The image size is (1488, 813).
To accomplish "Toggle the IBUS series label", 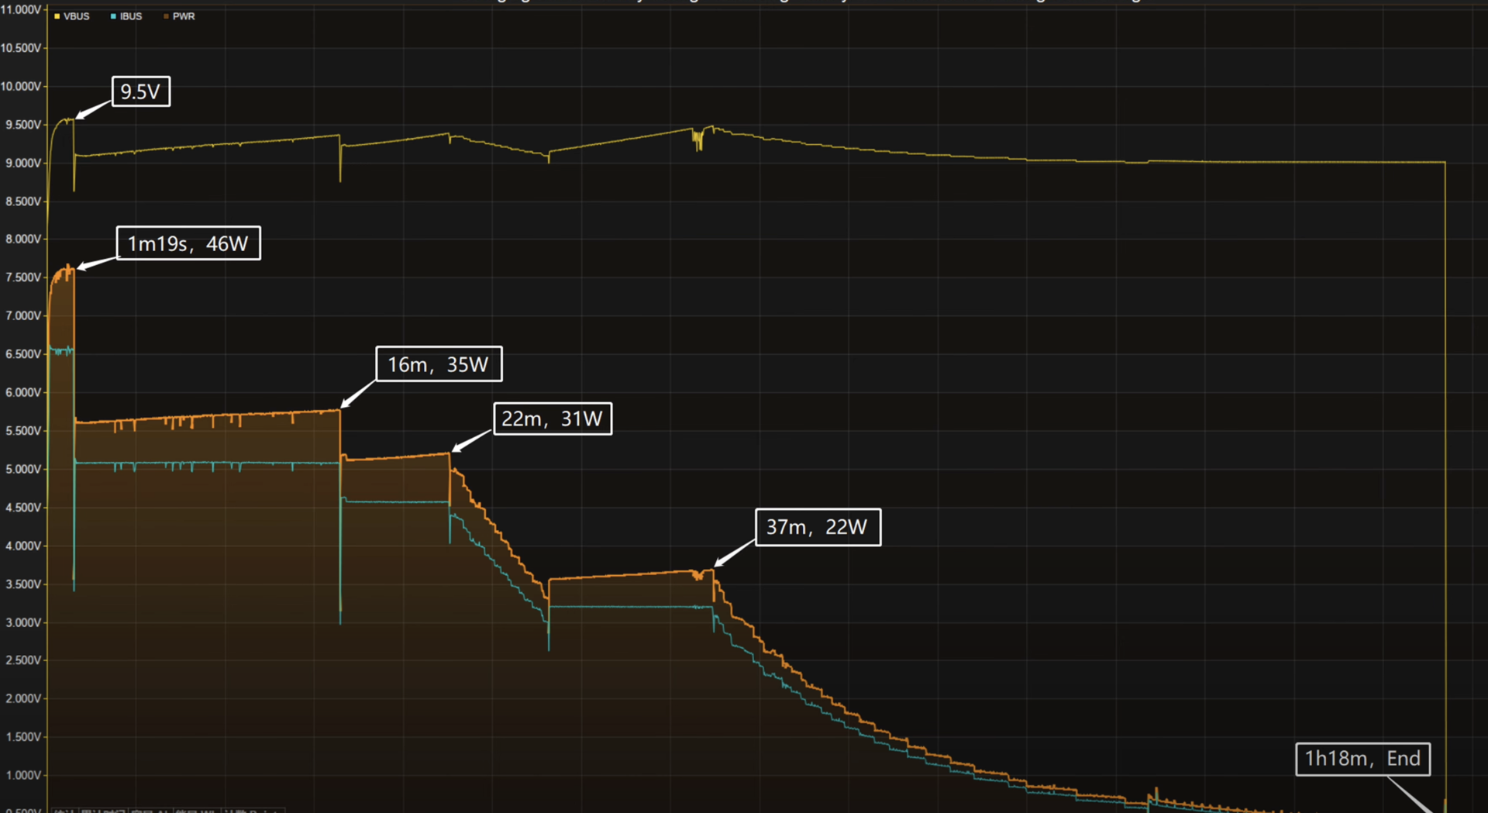I will (131, 16).
